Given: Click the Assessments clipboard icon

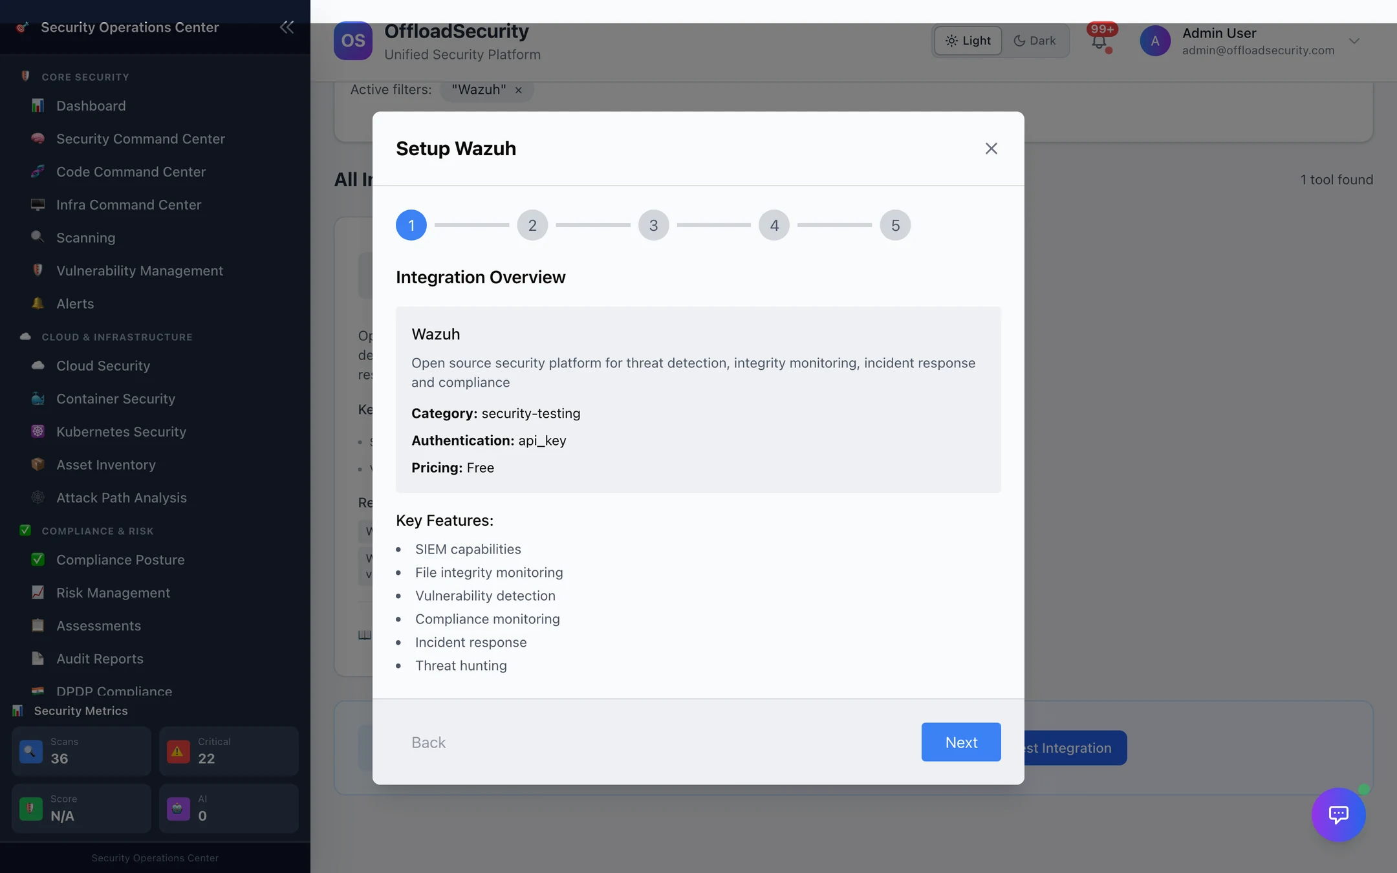Looking at the screenshot, I should [x=38, y=625].
